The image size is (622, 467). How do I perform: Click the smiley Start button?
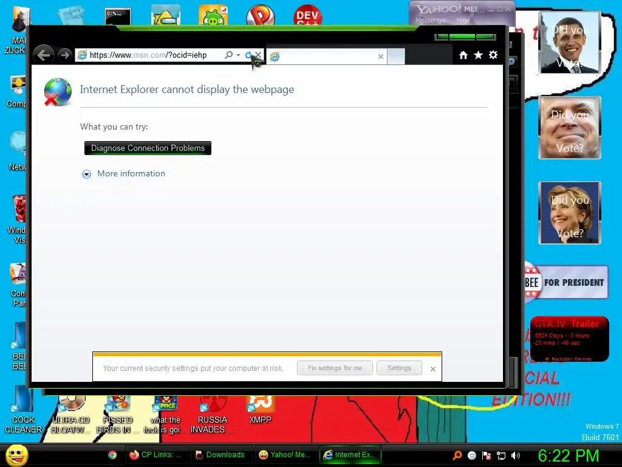(17, 455)
